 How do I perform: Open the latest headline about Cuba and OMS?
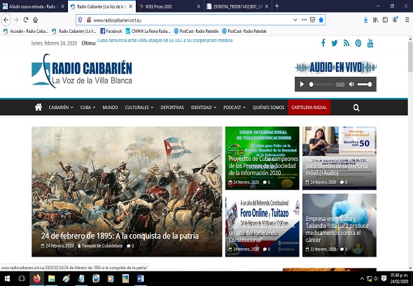(x=165, y=41)
